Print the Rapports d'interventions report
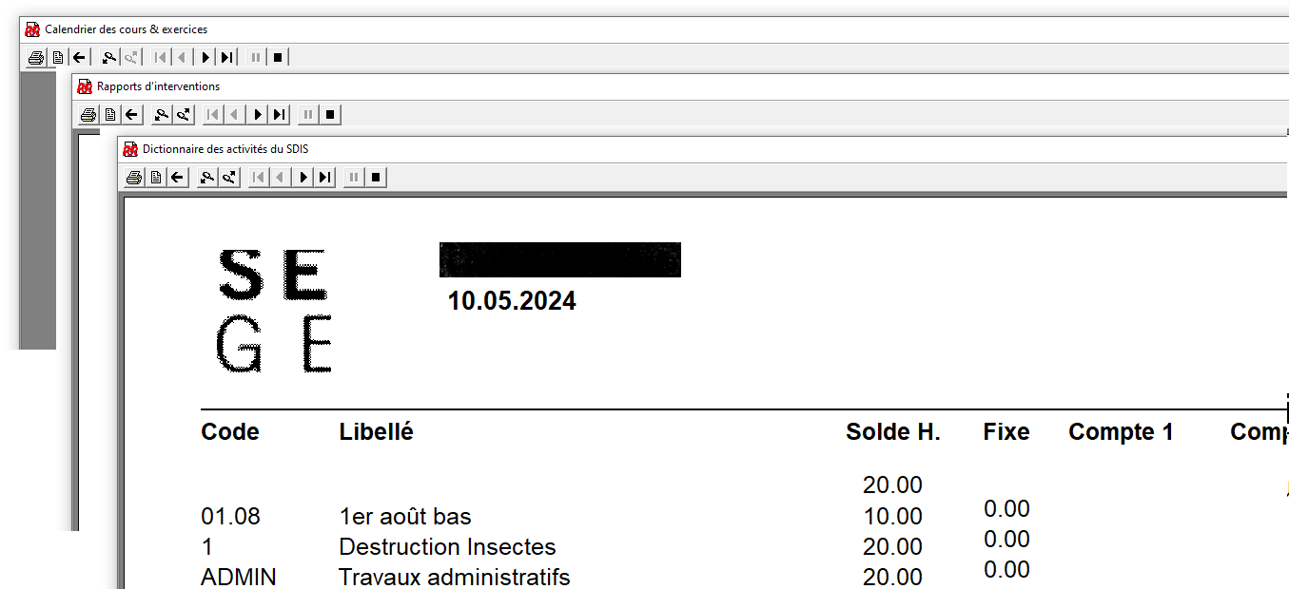1289x589 pixels. coord(88,116)
